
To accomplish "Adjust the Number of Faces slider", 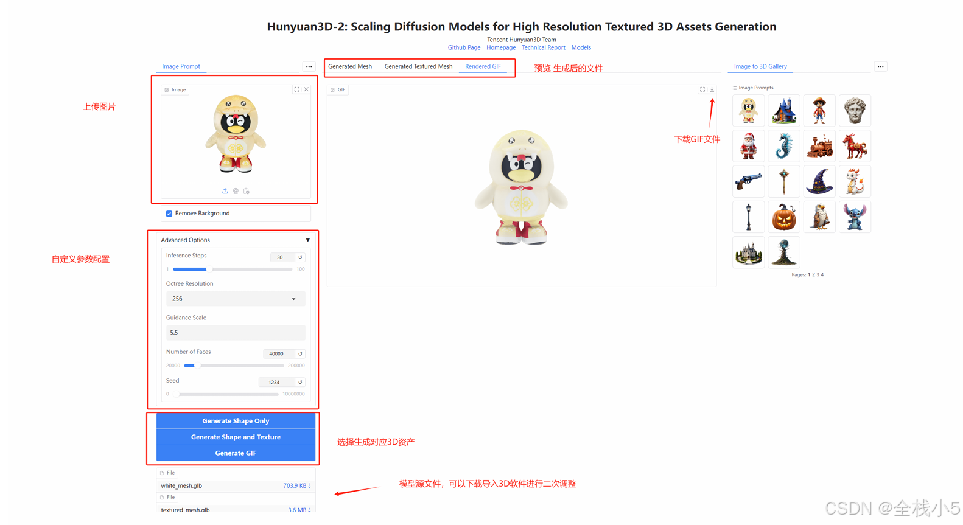I will click(234, 366).
